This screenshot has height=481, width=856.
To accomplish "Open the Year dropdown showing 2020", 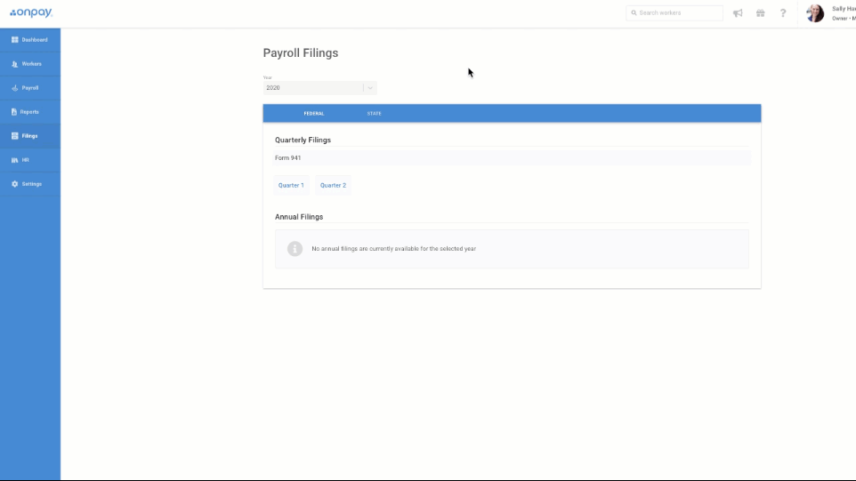I will click(x=320, y=88).
